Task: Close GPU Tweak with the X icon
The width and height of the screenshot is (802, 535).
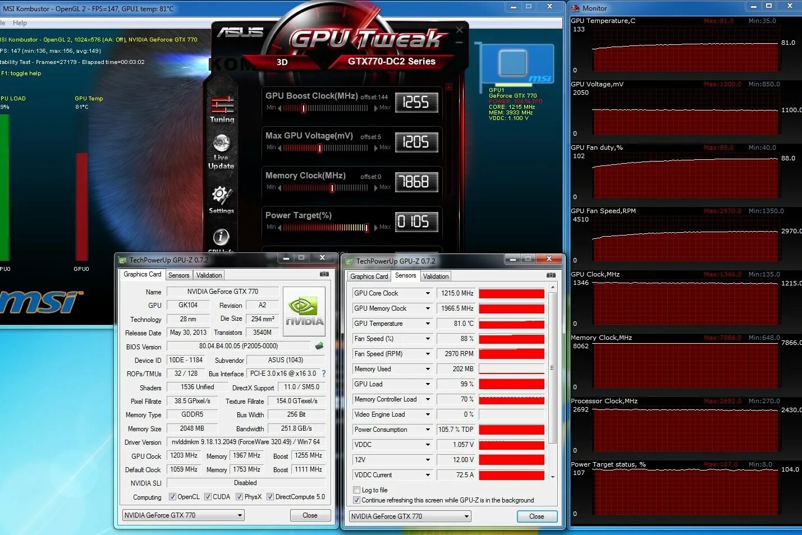Action: (460, 30)
